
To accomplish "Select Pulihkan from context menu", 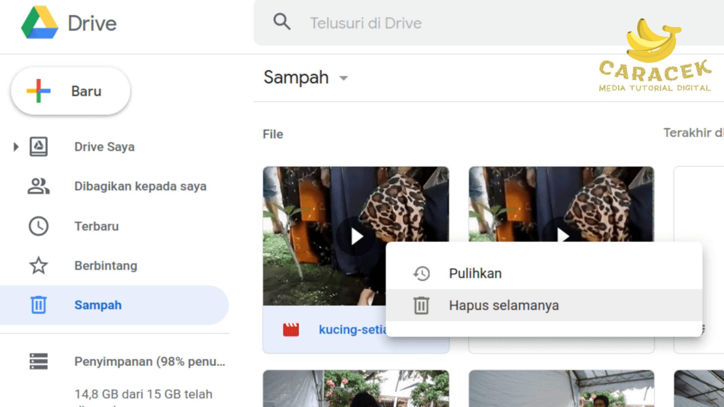I will pyautogui.click(x=475, y=274).
